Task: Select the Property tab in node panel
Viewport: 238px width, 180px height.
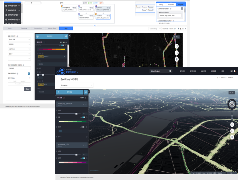Action: pos(181,5)
